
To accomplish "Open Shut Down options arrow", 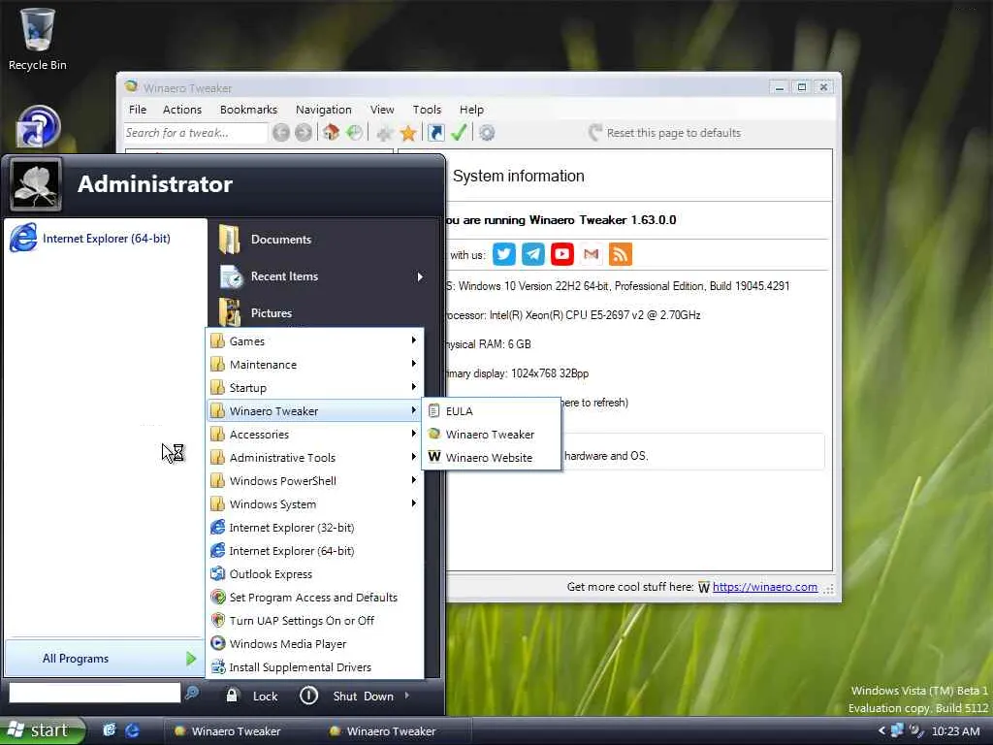I will [406, 696].
